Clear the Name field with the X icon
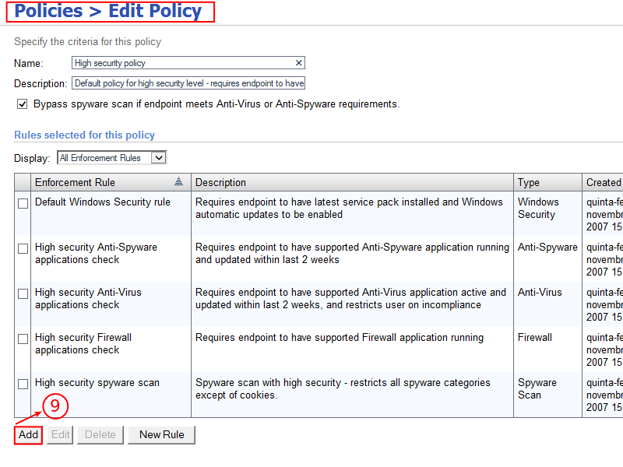The image size is (623, 467). coord(299,63)
